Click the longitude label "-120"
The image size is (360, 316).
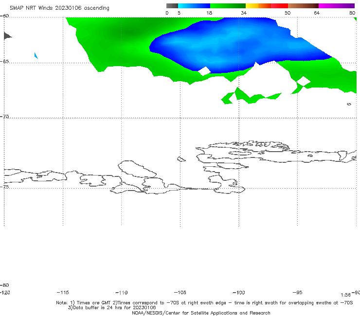pos(5,292)
